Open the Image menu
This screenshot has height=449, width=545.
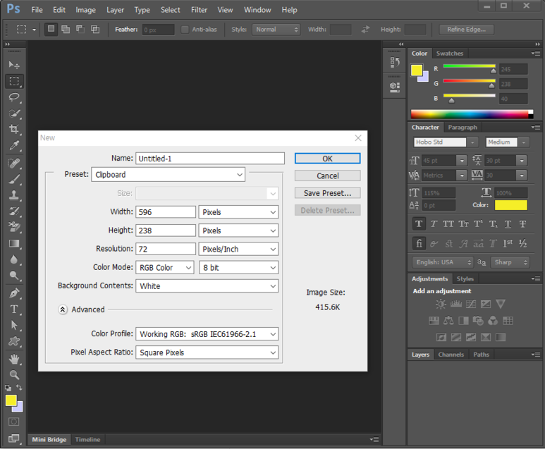pos(85,10)
